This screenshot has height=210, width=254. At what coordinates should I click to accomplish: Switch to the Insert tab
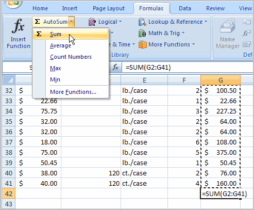pos(70,8)
